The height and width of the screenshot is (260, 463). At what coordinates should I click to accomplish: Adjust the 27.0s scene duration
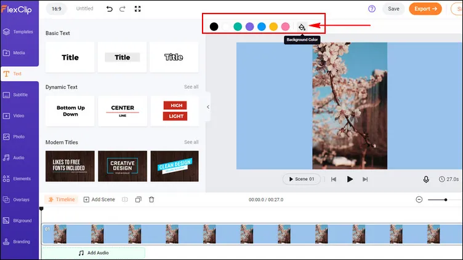click(449, 179)
